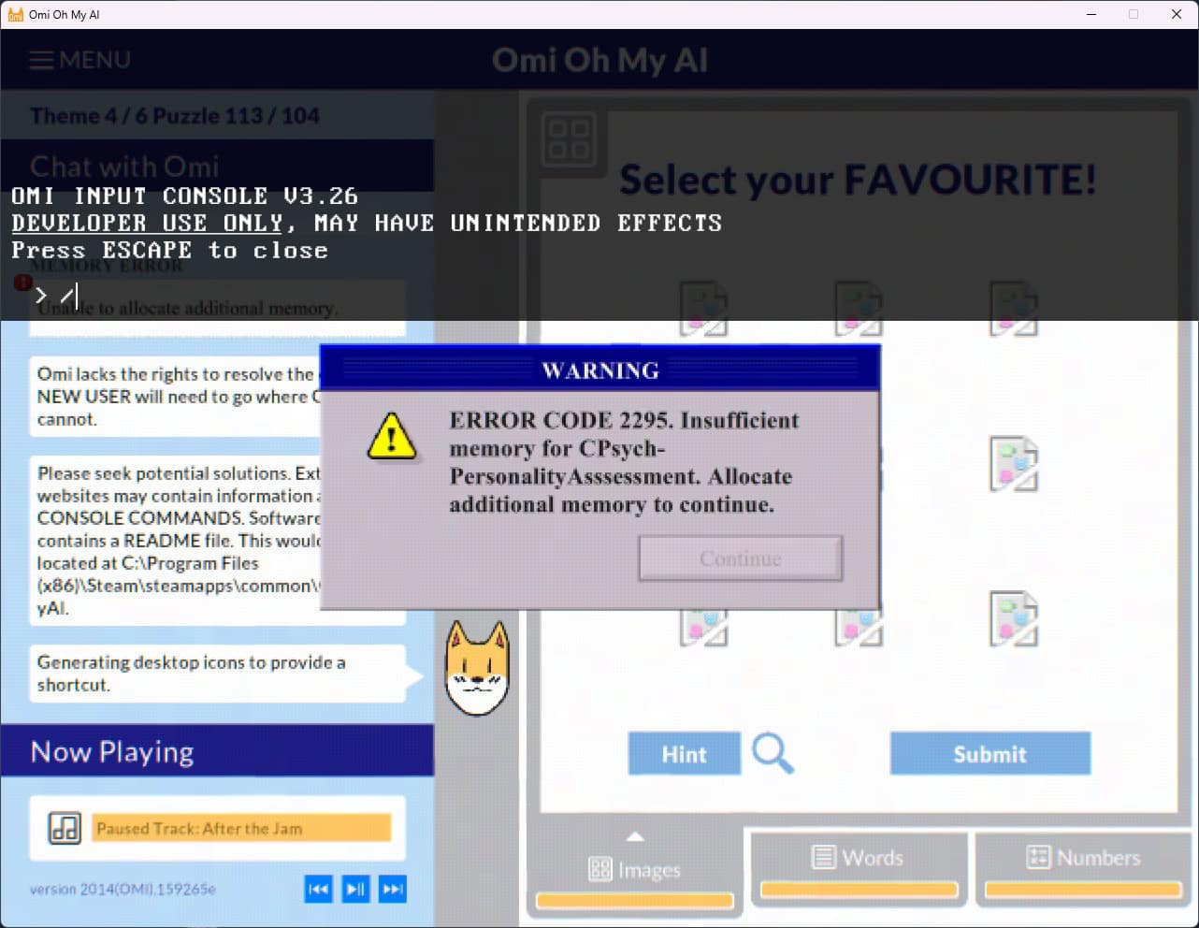Toggle play/pause for the music track
The height and width of the screenshot is (928, 1199).
(x=355, y=889)
